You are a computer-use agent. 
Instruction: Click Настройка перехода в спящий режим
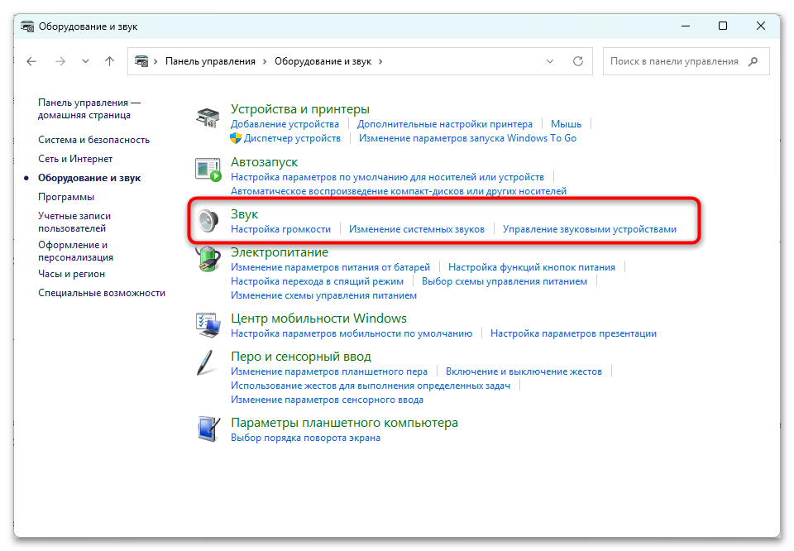[x=317, y=281]
